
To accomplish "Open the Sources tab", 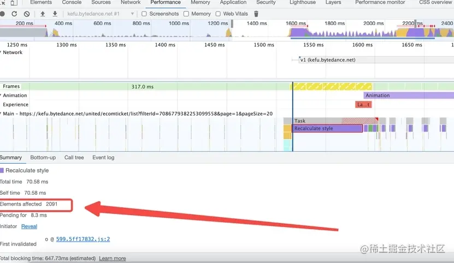I will tap(101, 2).
